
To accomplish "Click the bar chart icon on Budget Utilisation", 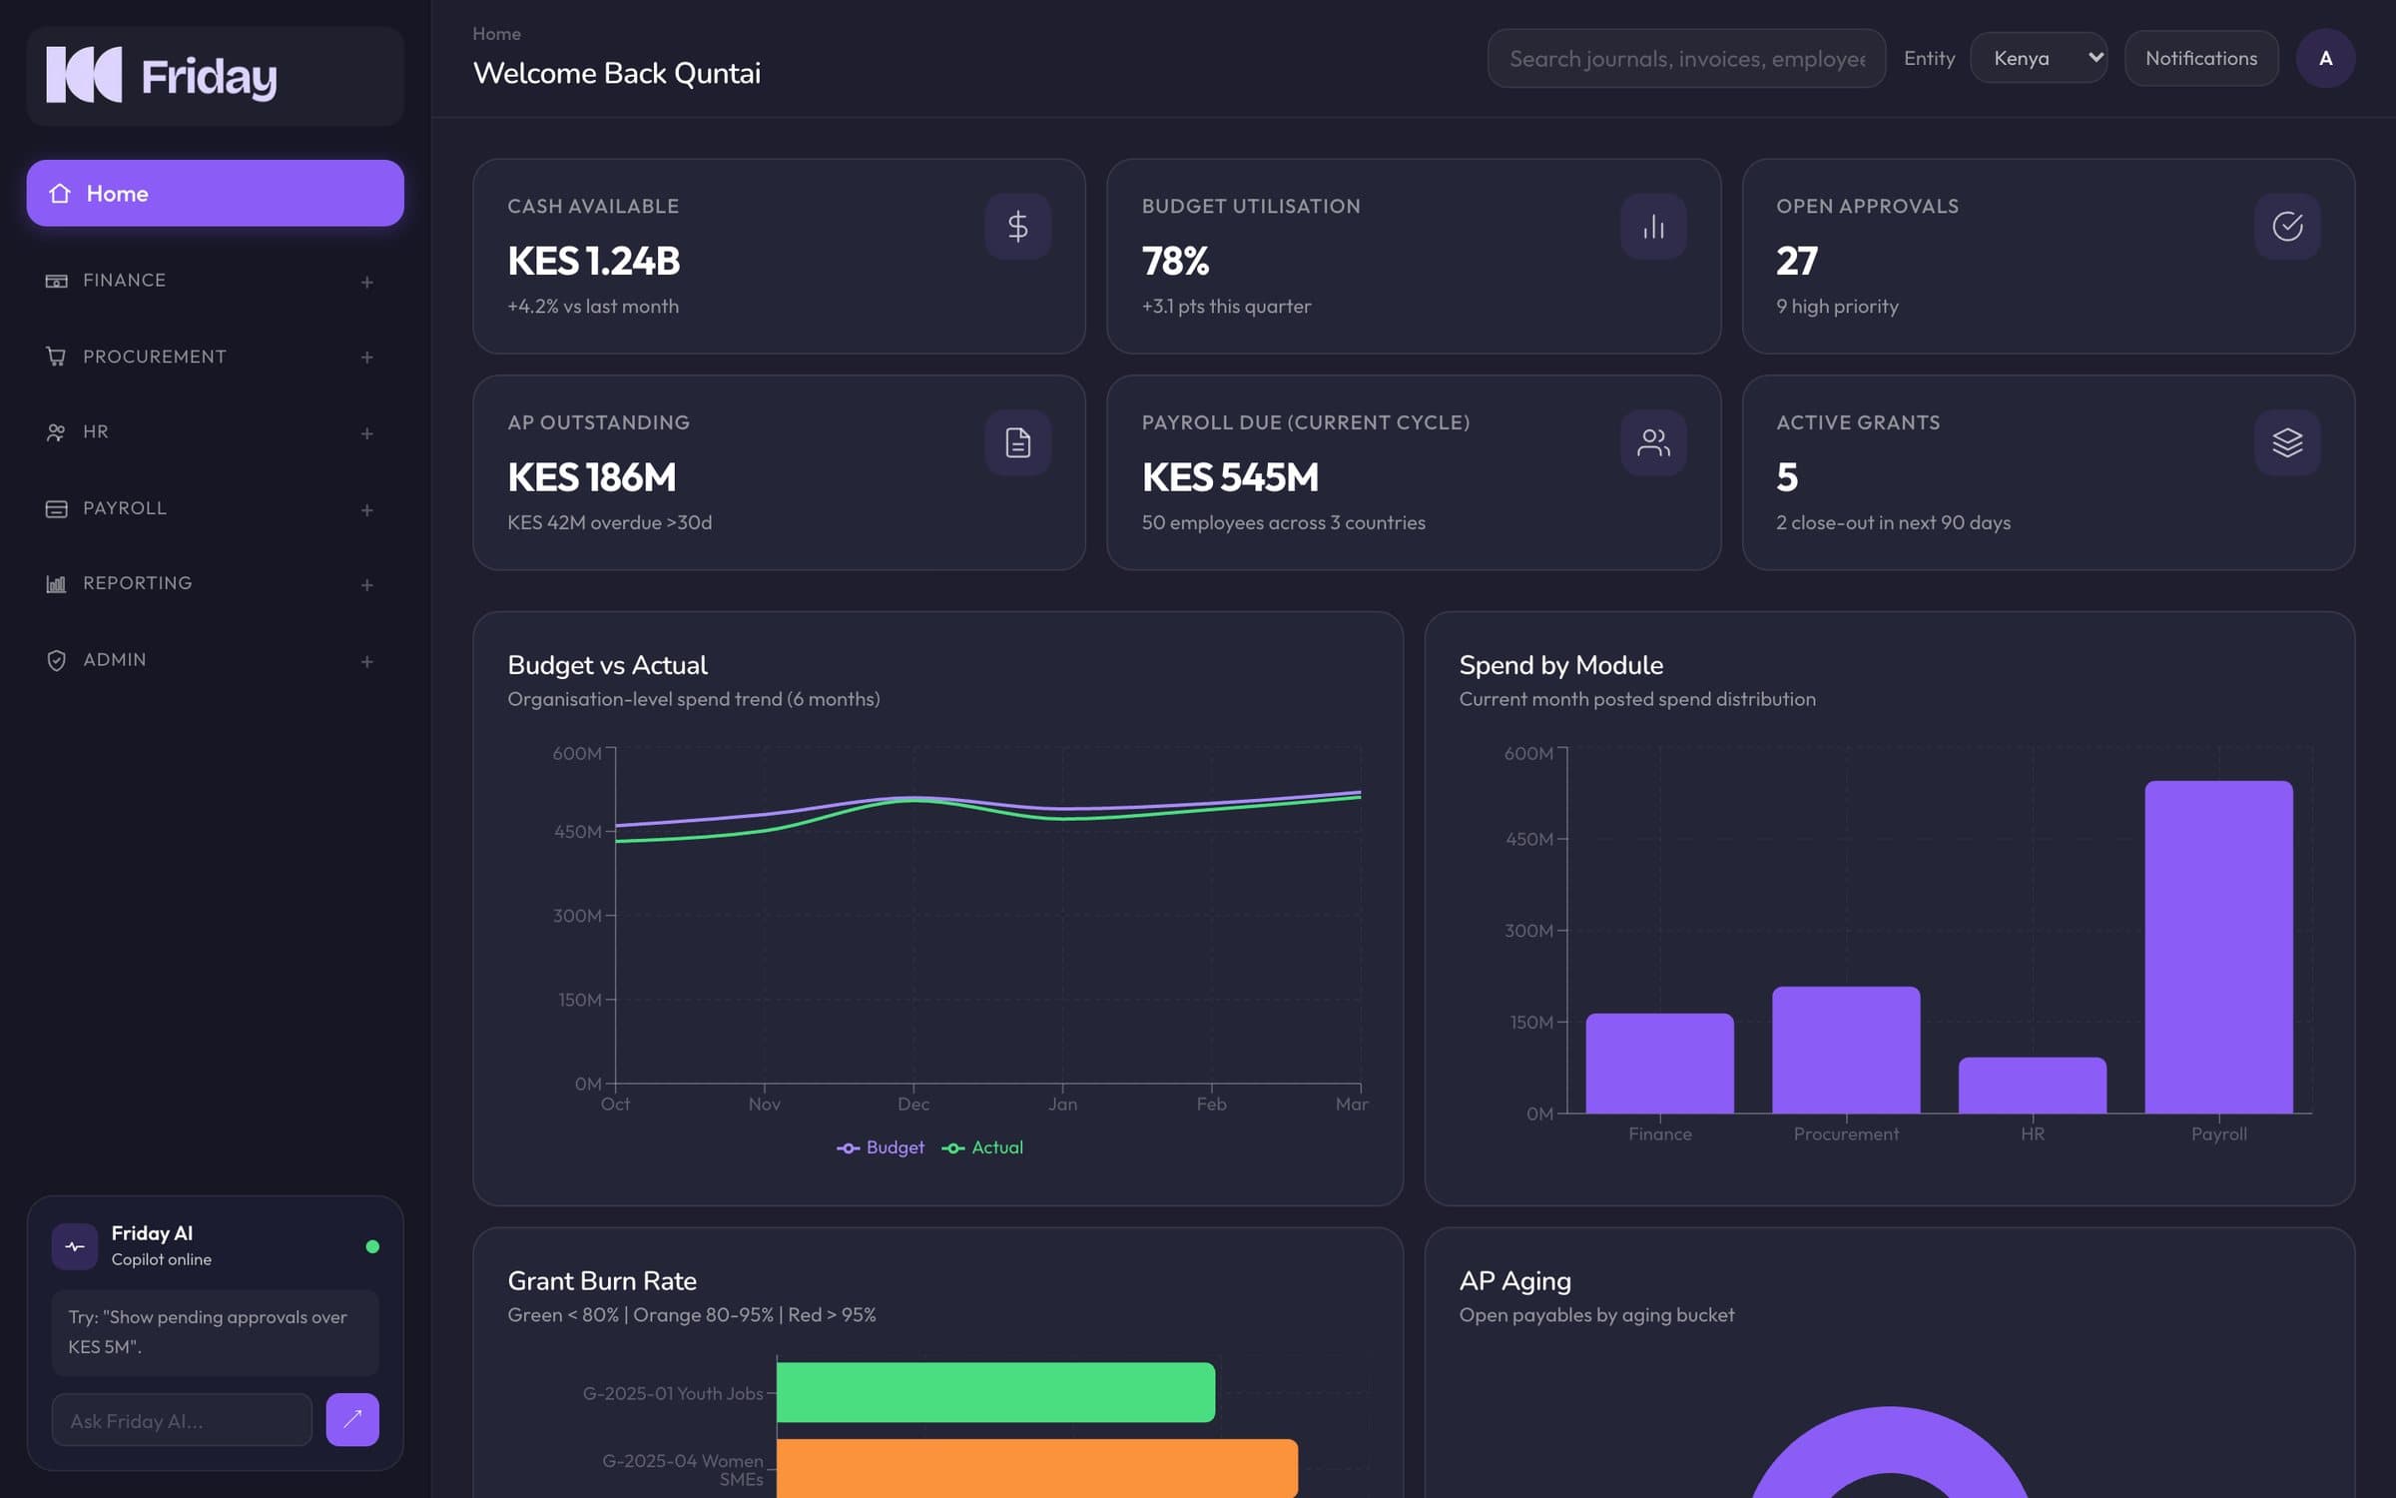I will coord(1653,227).
